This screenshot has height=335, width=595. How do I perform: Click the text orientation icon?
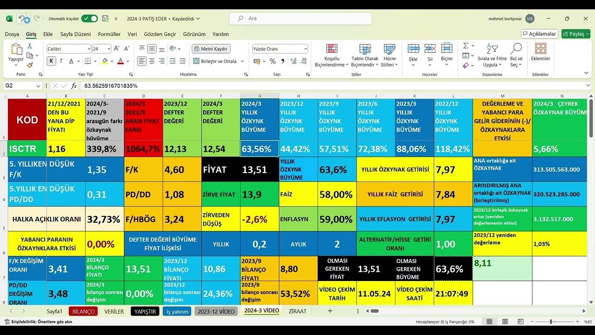[173, 48]
